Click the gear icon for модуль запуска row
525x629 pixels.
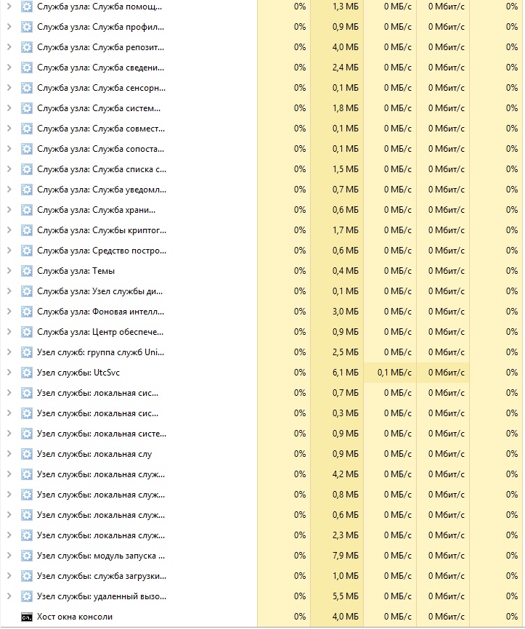coord(27,556)
